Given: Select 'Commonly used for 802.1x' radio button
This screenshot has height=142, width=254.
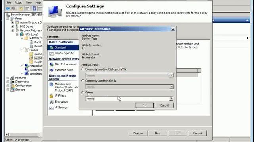Looking at the screenshot, I should click(83, 81).
